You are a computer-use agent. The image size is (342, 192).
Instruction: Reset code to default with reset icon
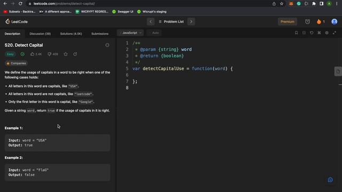click(x=312, y=33)
